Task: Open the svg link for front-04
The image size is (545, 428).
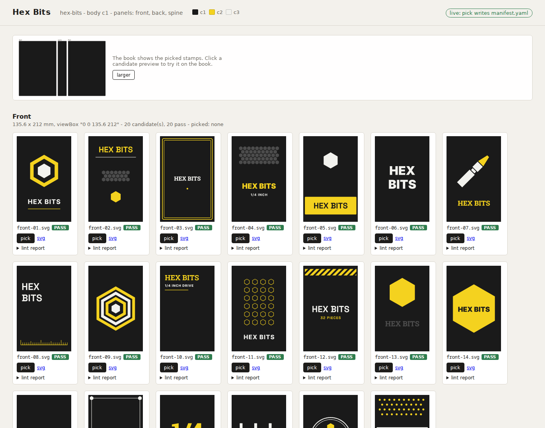Action: click(256, 238)
